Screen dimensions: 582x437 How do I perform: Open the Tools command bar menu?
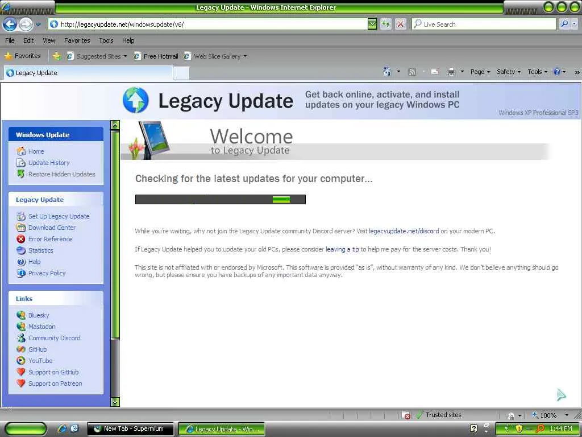click(537, 72)
